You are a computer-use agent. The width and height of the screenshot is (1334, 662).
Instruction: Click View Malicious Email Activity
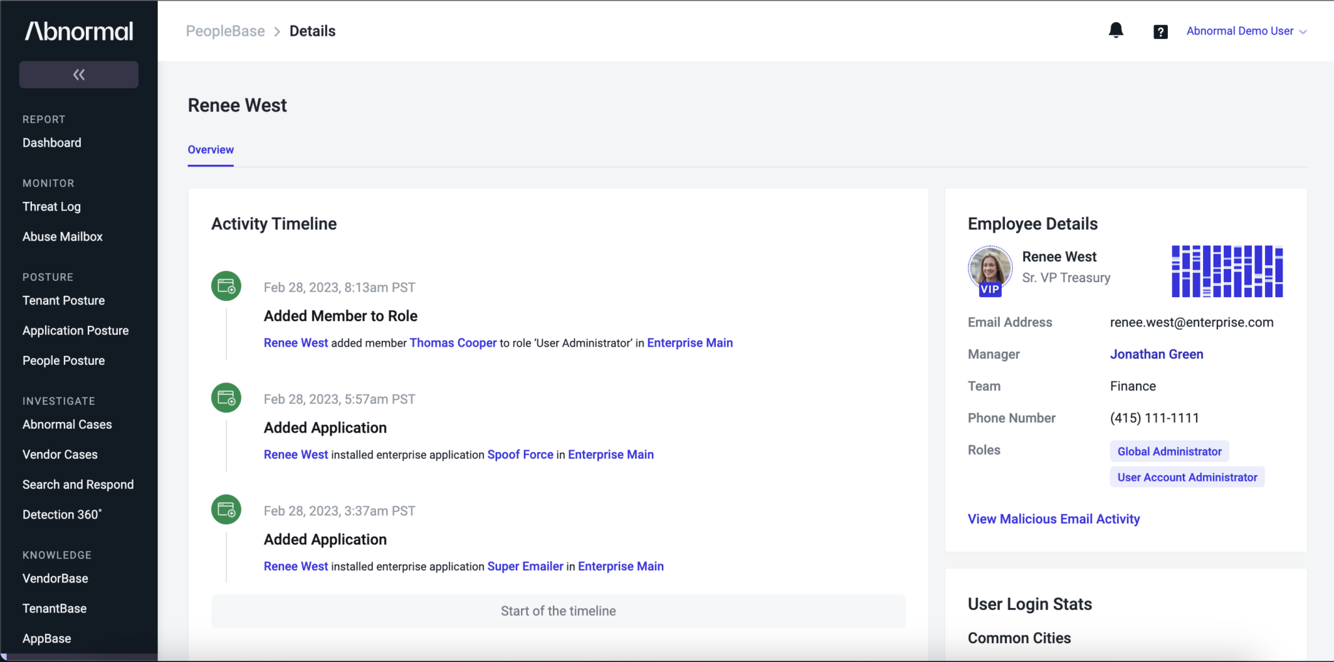pyautogui.click(x=1053, y=519)
